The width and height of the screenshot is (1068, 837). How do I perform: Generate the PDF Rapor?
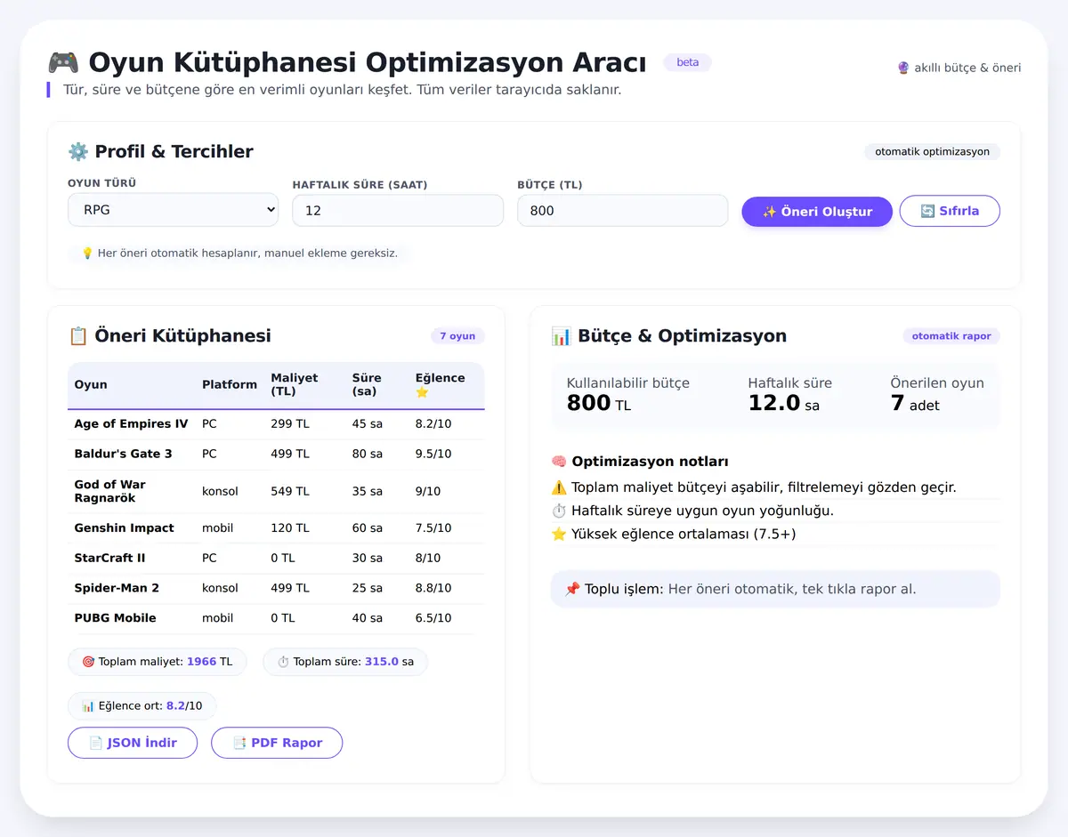tap(277, 743)
